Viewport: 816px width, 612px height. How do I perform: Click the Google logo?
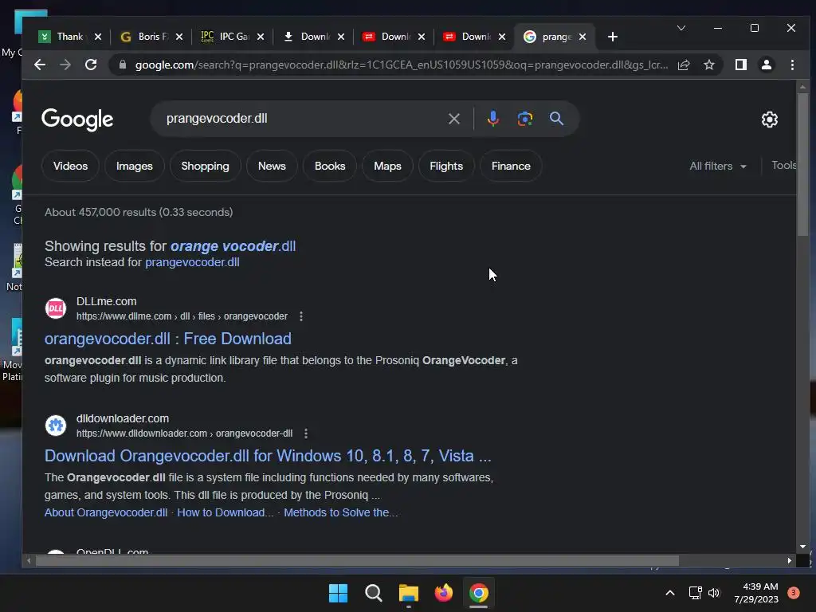tap(77, 120)
